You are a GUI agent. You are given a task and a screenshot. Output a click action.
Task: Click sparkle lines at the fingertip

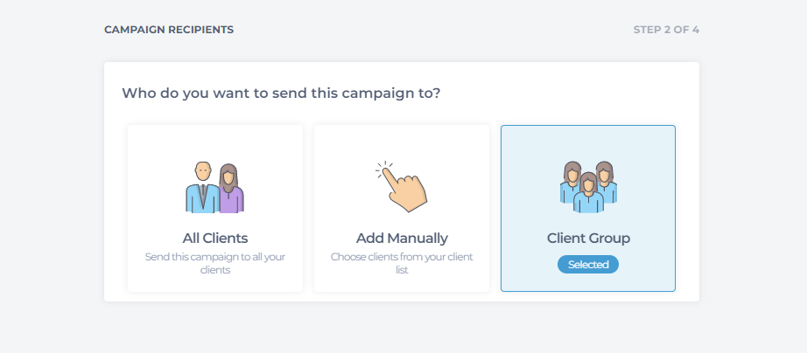[x=383, y=169]
